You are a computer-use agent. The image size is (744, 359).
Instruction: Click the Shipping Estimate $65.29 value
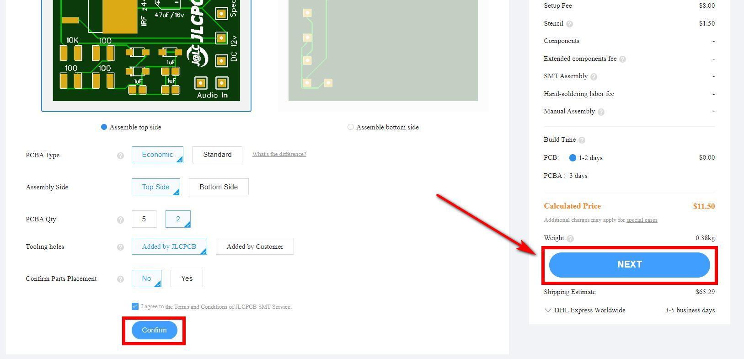point(705,292)
